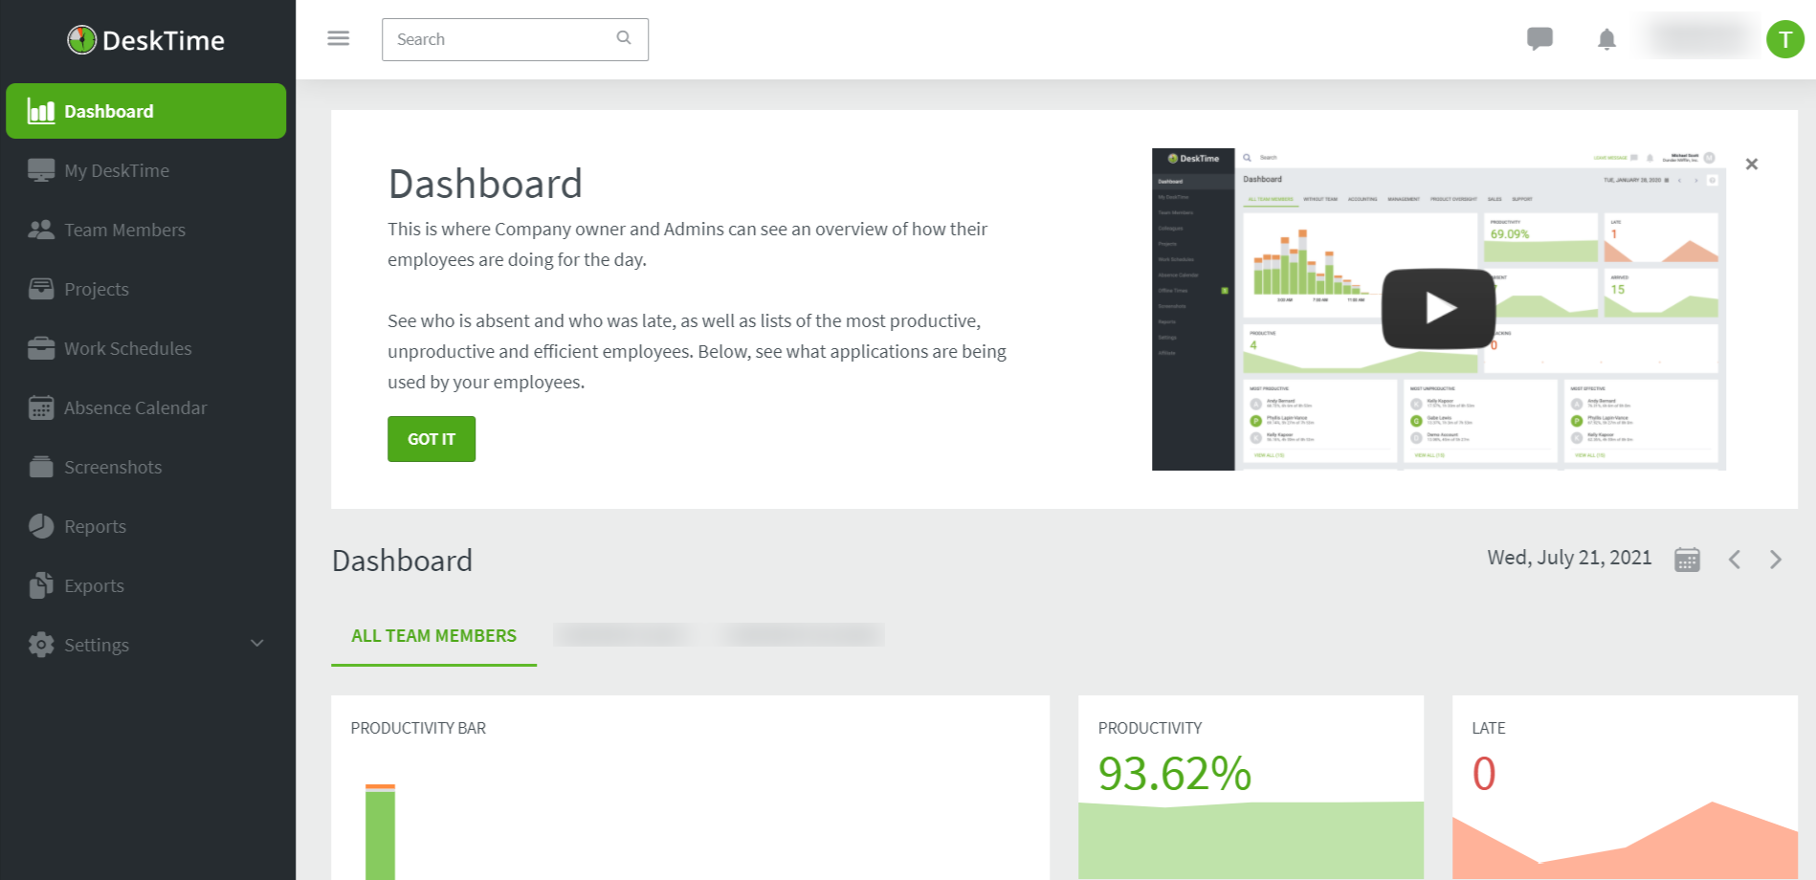Screen dimensions: 1816x880
Task: Click the green productivity bar
Action: click(x=380, y=831)
